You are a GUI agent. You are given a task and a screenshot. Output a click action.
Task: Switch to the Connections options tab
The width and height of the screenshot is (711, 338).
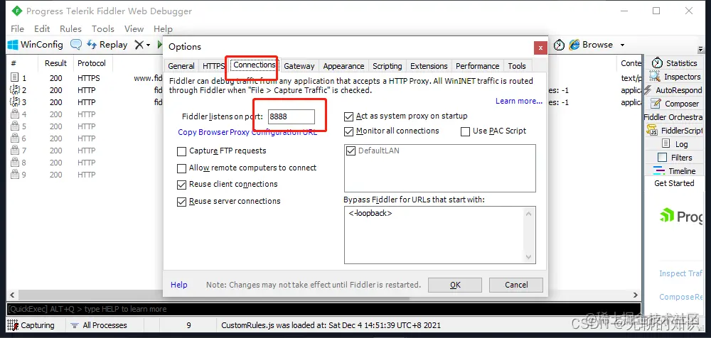pyautogui.click(x=255, y=65)
